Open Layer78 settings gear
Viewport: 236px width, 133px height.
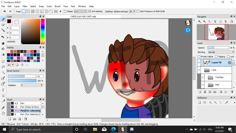[x=229, y=63]
